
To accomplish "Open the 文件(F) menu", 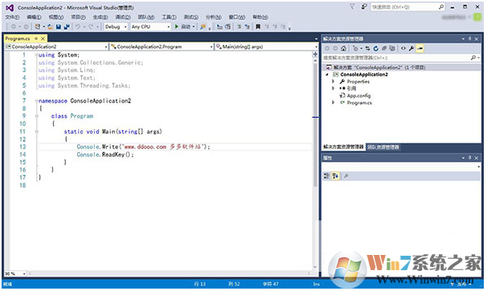I will click(12, 17).
